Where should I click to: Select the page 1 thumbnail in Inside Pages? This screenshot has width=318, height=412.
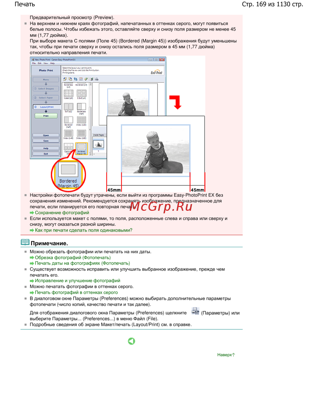pos(98,145)
